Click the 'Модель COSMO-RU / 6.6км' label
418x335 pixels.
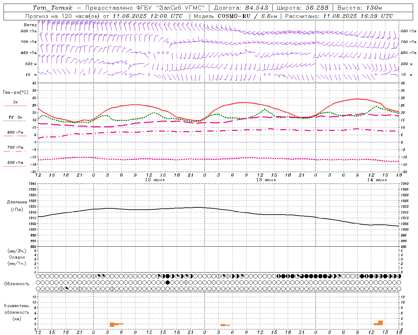[x=235, y=16]
